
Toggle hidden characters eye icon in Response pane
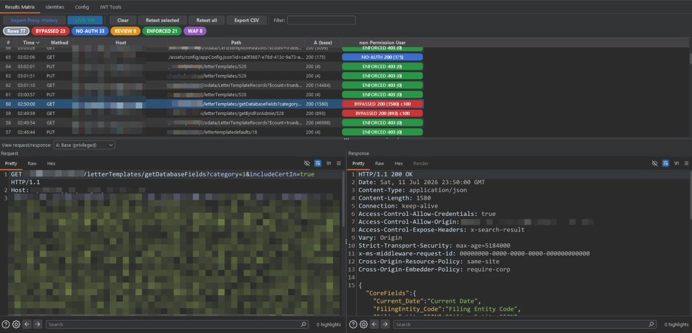pos(655,164)
